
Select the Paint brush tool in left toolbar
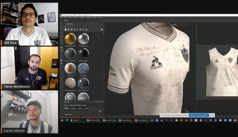point(61,24)
